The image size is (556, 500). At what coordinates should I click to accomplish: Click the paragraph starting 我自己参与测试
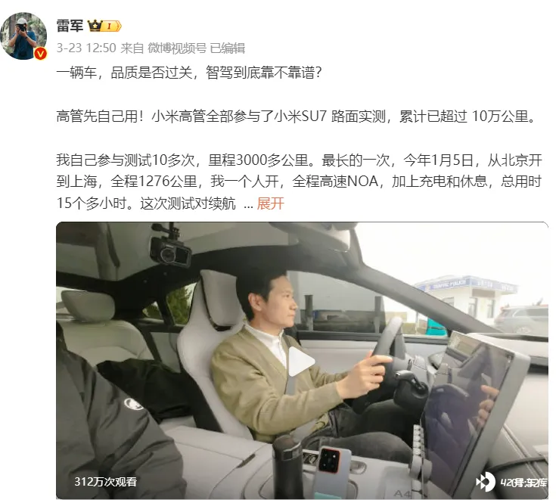300,182
